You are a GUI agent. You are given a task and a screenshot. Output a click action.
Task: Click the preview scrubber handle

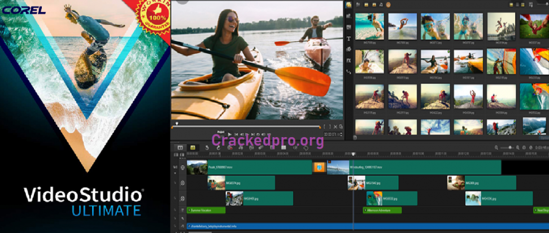(x=176, y=124)
